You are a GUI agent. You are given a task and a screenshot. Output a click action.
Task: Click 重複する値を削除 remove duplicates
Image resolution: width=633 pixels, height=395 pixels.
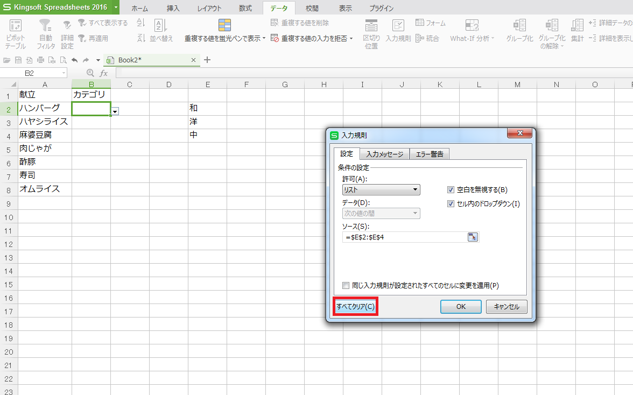click(x=299, y=23)
